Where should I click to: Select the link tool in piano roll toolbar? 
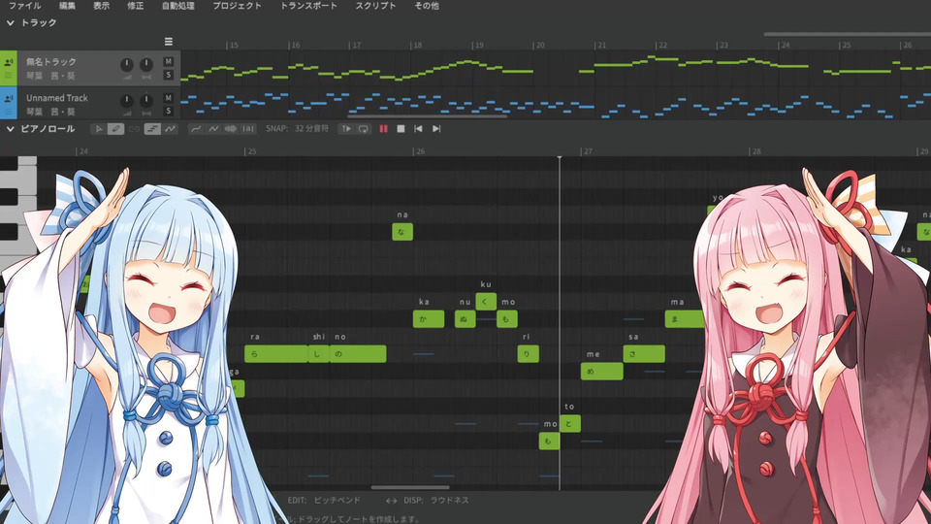tap(134, 129)
